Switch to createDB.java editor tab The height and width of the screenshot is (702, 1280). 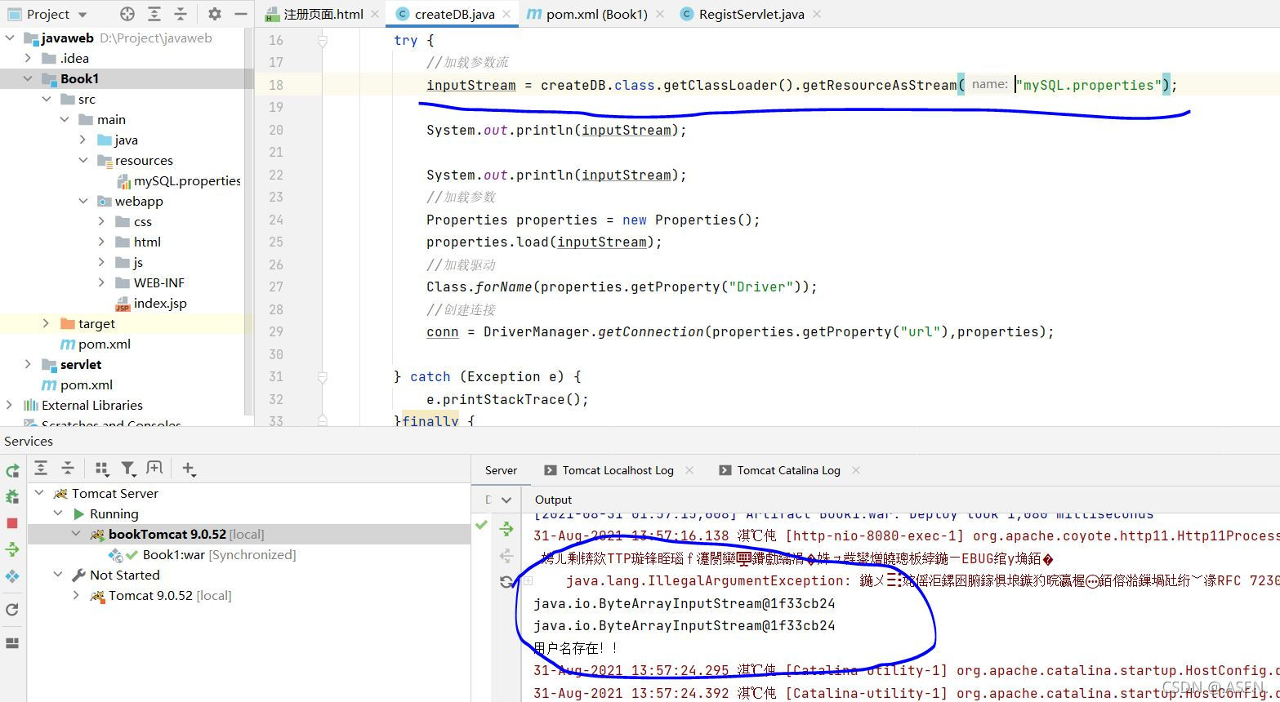coord(454,14)
